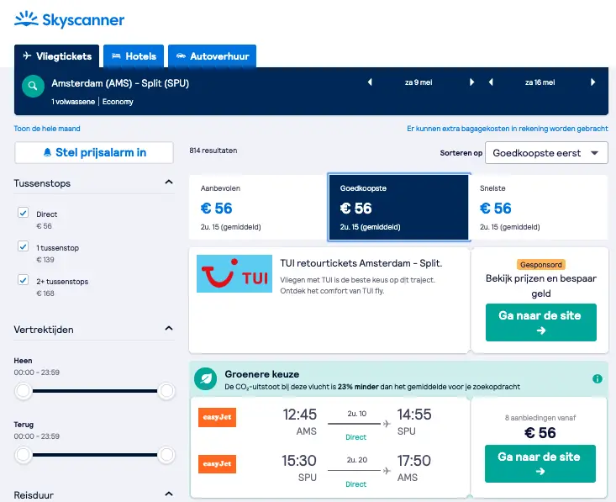Collapse the Tussenstops filter section
Viewport: 616px width, 502px height.
[169, 182]
